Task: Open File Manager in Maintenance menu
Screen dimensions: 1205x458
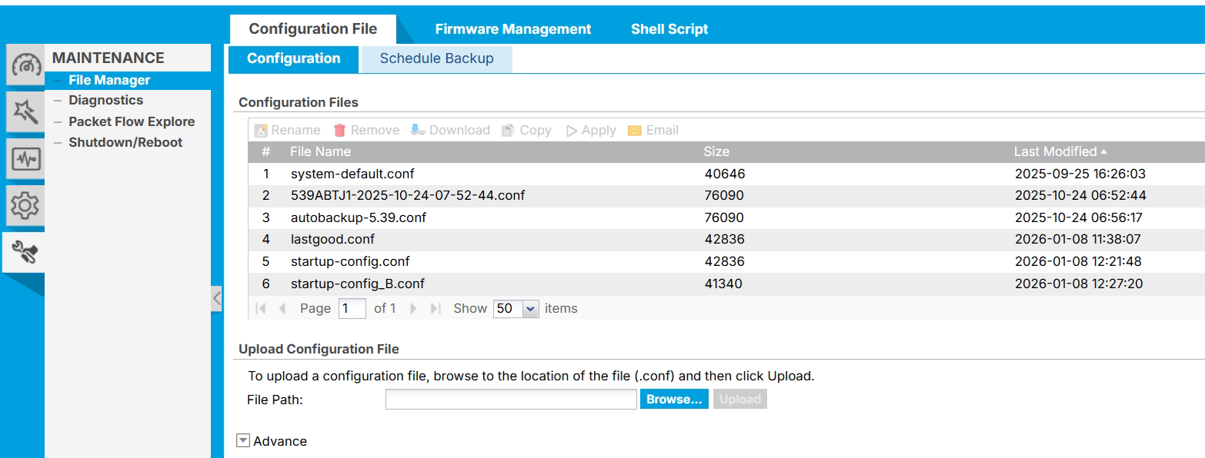Action: pos(109,80)
